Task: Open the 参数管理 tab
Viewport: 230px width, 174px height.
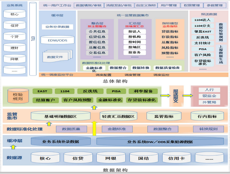Action: (215, 6)
